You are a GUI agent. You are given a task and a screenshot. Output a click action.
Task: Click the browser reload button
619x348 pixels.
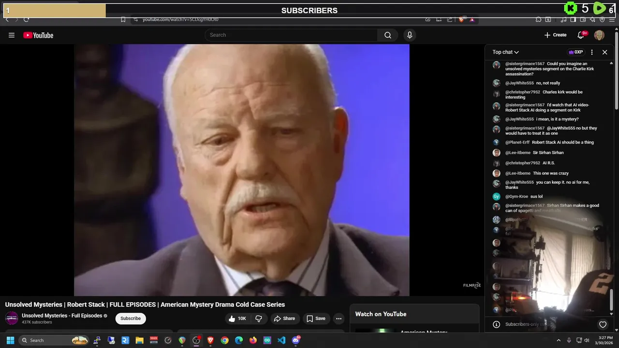click(x=26, y=20)
